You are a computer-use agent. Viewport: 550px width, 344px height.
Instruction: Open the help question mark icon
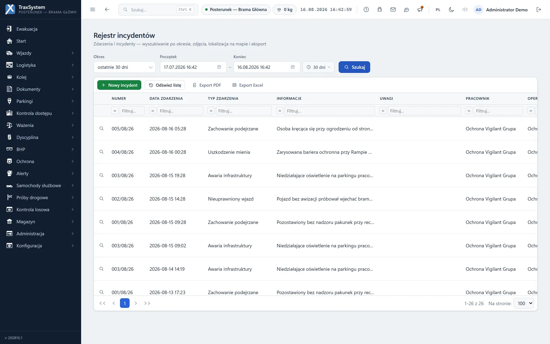pos(366,10)
